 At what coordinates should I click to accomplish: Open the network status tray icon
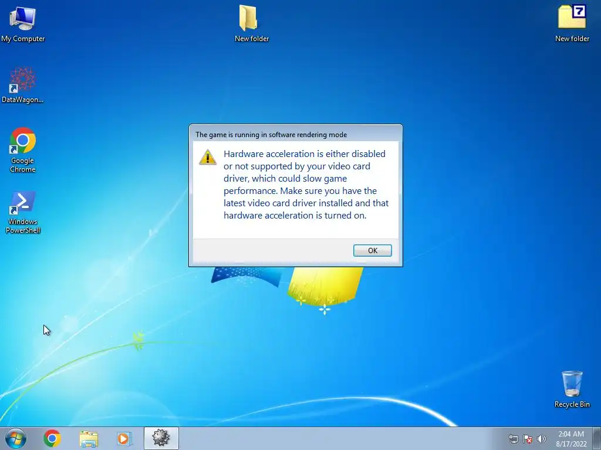pyautogui.click(x=513, y=439)
